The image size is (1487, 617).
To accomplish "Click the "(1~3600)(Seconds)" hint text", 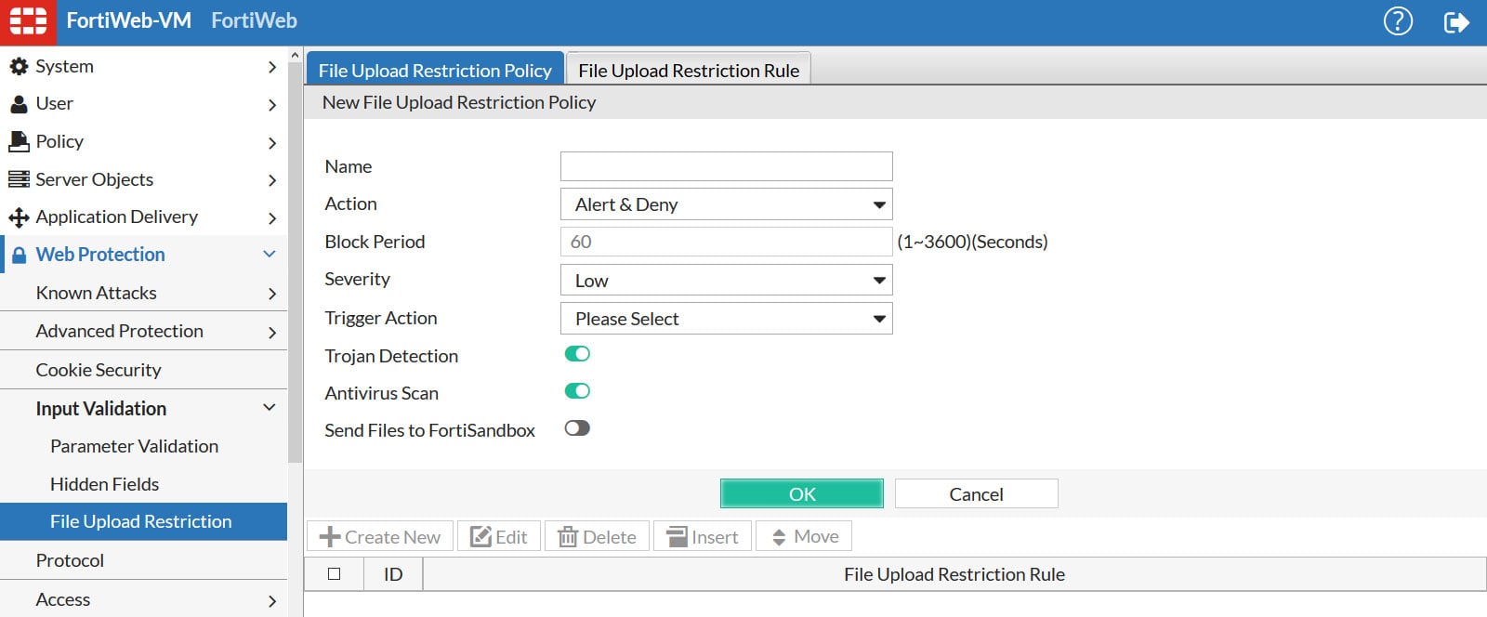I will [x=972, y=242].
